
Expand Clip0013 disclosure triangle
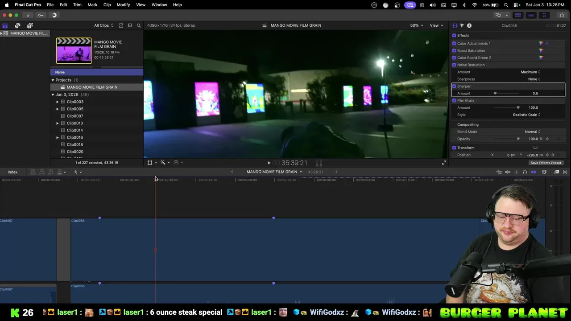(x=57, y=123)
